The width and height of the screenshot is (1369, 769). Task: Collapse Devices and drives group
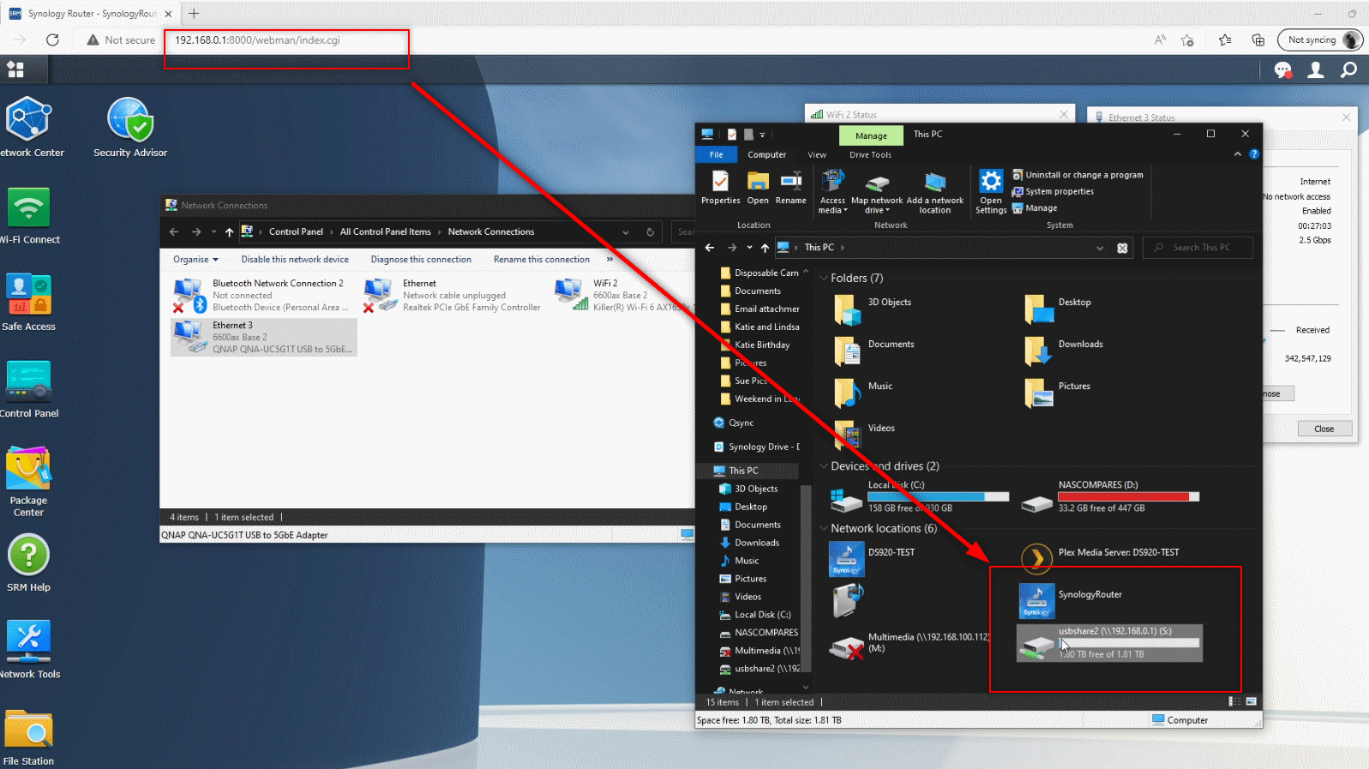824,466
